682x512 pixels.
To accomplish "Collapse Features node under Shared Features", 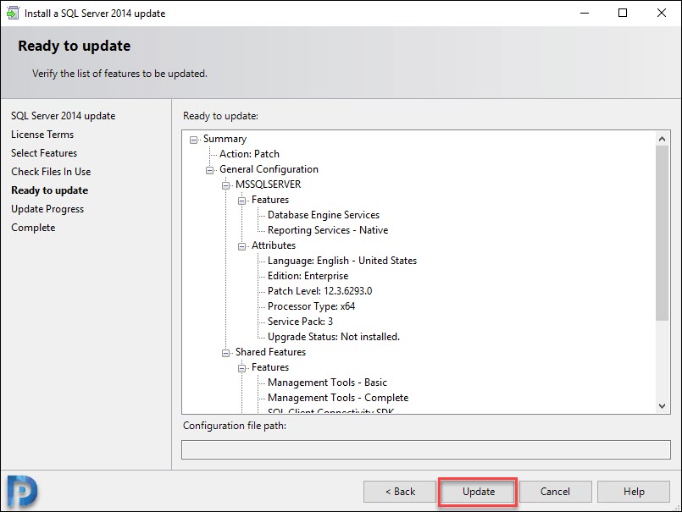I will 241,368.
